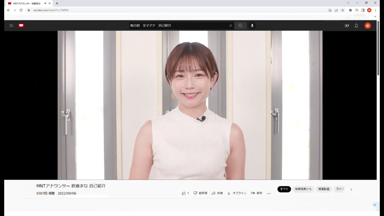Like the video with thumbs up
Image resolution: width=384 pixels, height=216 pixels.
(184, 193)
